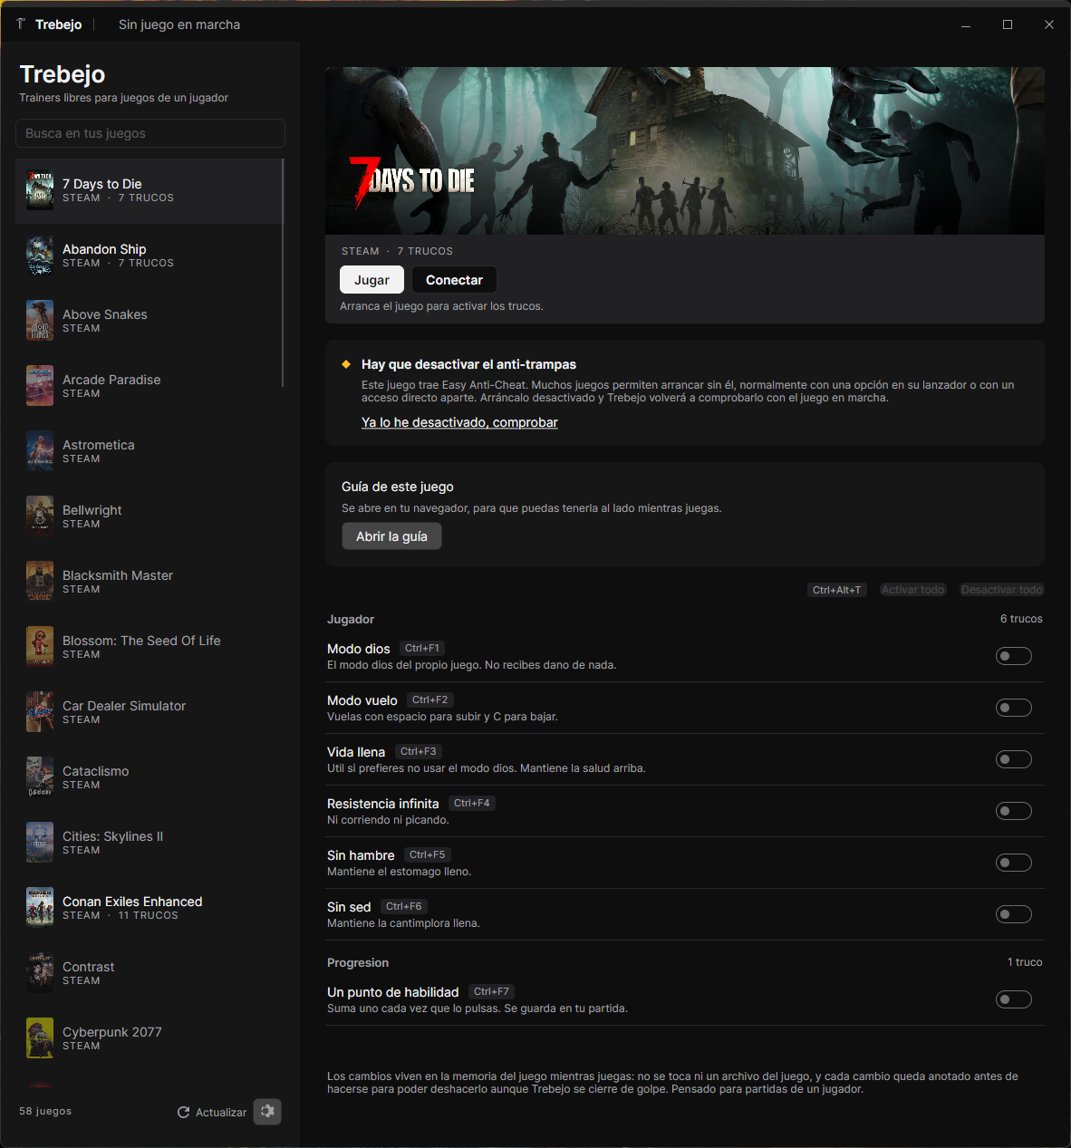Viewport: 1071px width, 1148px height.
Task: Click the Ctrl+F2 hotkey badge
Action: click(x=429, y=700)
